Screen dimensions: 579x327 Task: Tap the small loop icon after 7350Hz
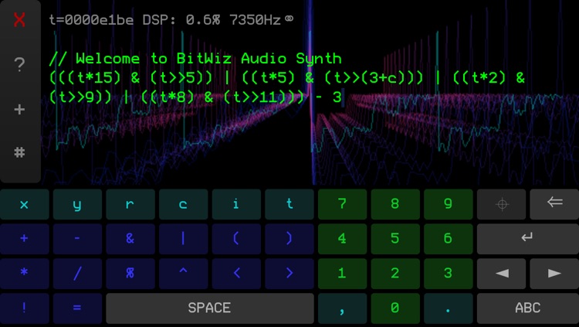tap(289, 19)
